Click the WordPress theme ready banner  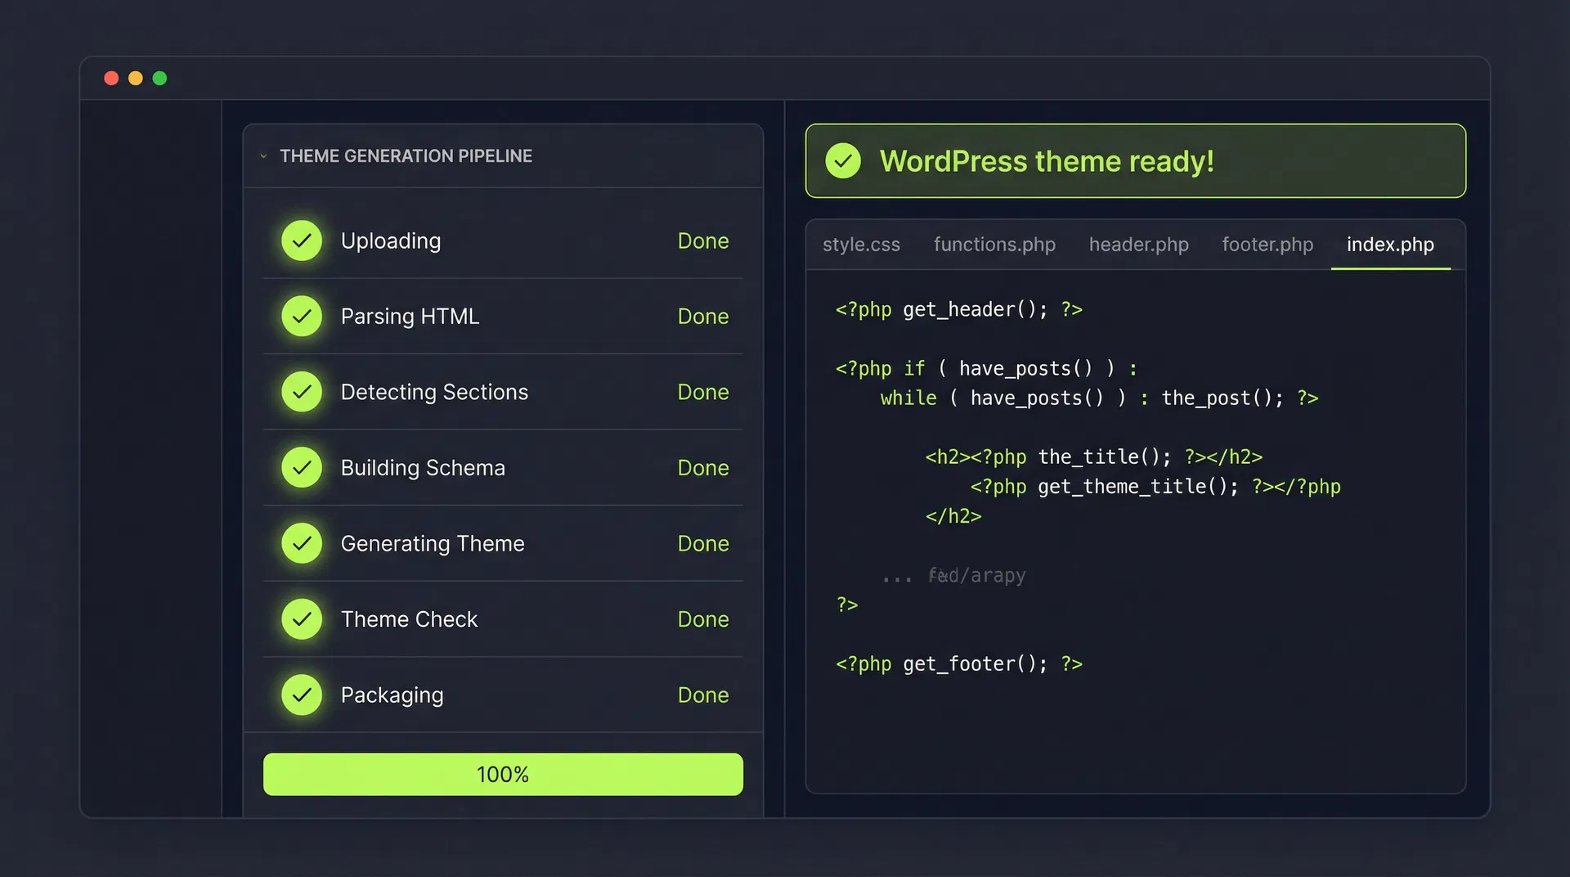pyautogui.click(x=1136, y=161)
